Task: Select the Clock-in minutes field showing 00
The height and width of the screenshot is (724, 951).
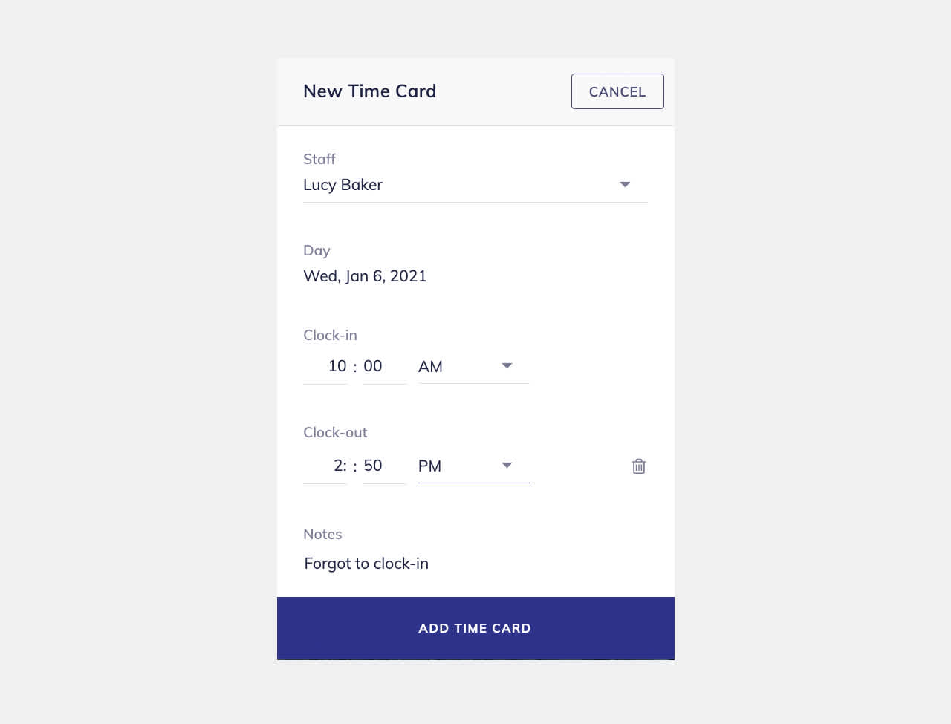Action: tap(374, 365)
